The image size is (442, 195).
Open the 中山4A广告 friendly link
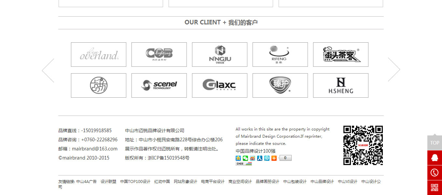tap(86, 182)
